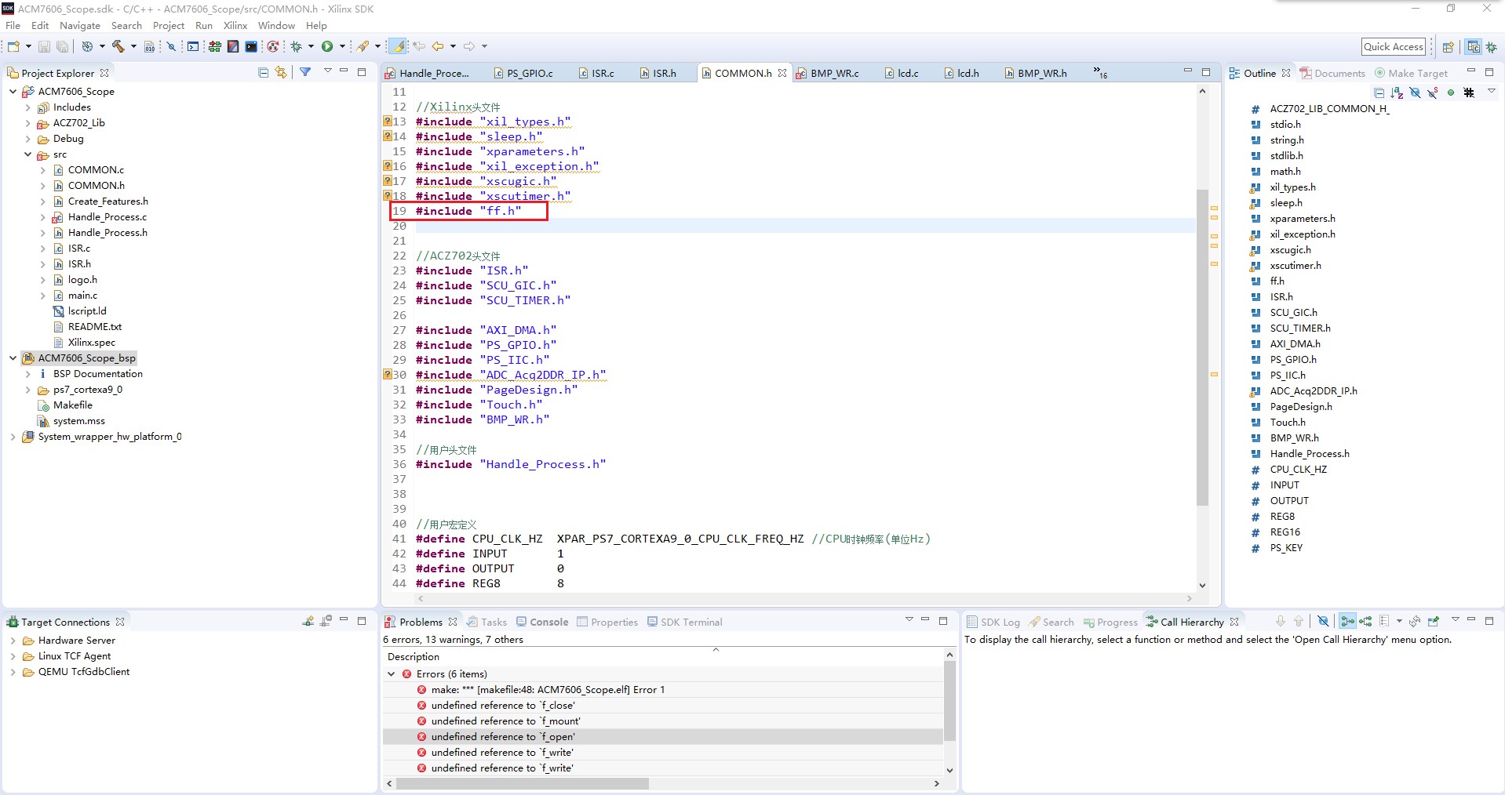This screenshot has height=795, width=1505.
Task: Click the Quick Access search field
Action: point(1394,47)
